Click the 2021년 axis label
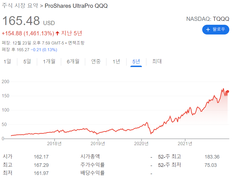Viewport: 236px width, 178px height. pos(185,144)
